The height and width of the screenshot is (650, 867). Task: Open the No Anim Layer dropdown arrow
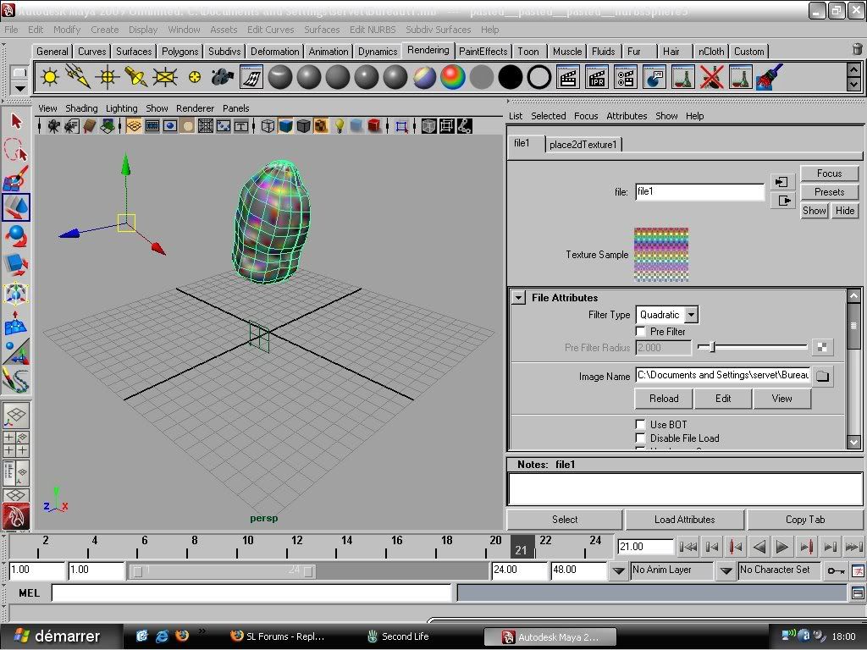coord(619,571)
